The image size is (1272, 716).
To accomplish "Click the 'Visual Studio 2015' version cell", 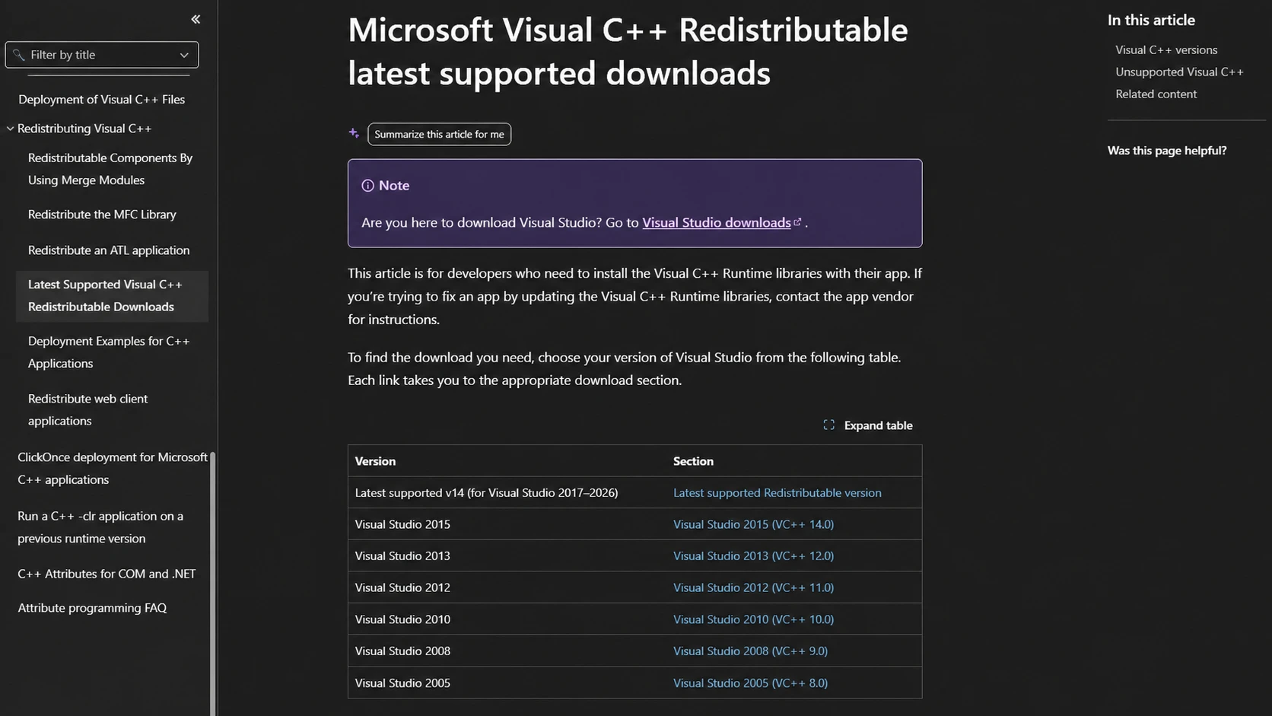I will pos(402,524).
